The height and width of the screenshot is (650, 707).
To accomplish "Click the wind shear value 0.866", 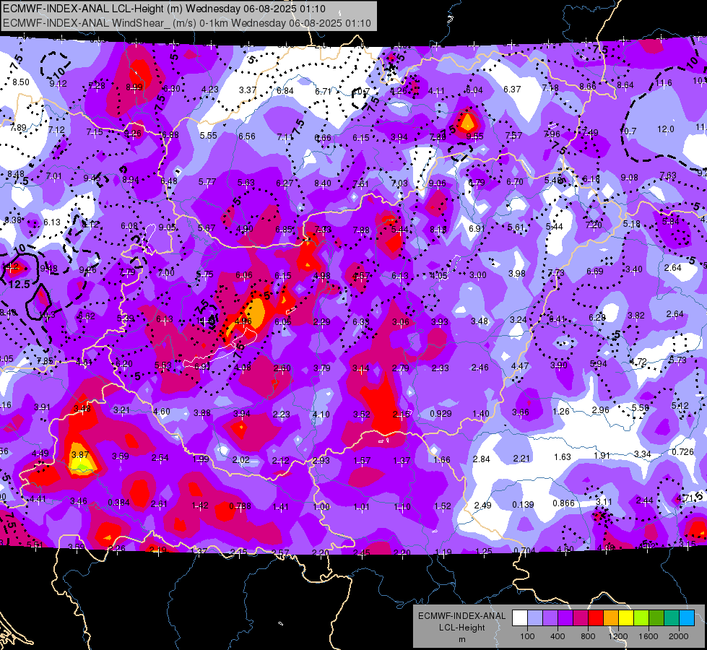I will [563, 503].
